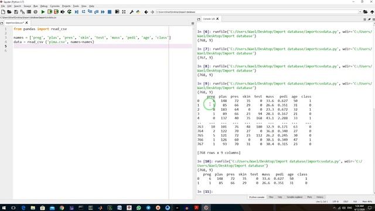Image resolution: width=375 pixels, height=211 pixels.
Task: Open the Help menu
Action: 91,6
